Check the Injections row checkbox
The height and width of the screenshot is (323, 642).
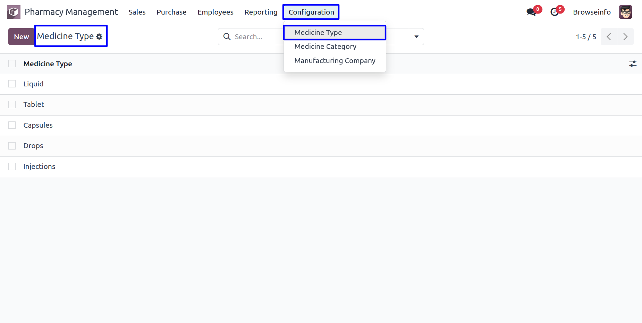[x=12, y=167]
